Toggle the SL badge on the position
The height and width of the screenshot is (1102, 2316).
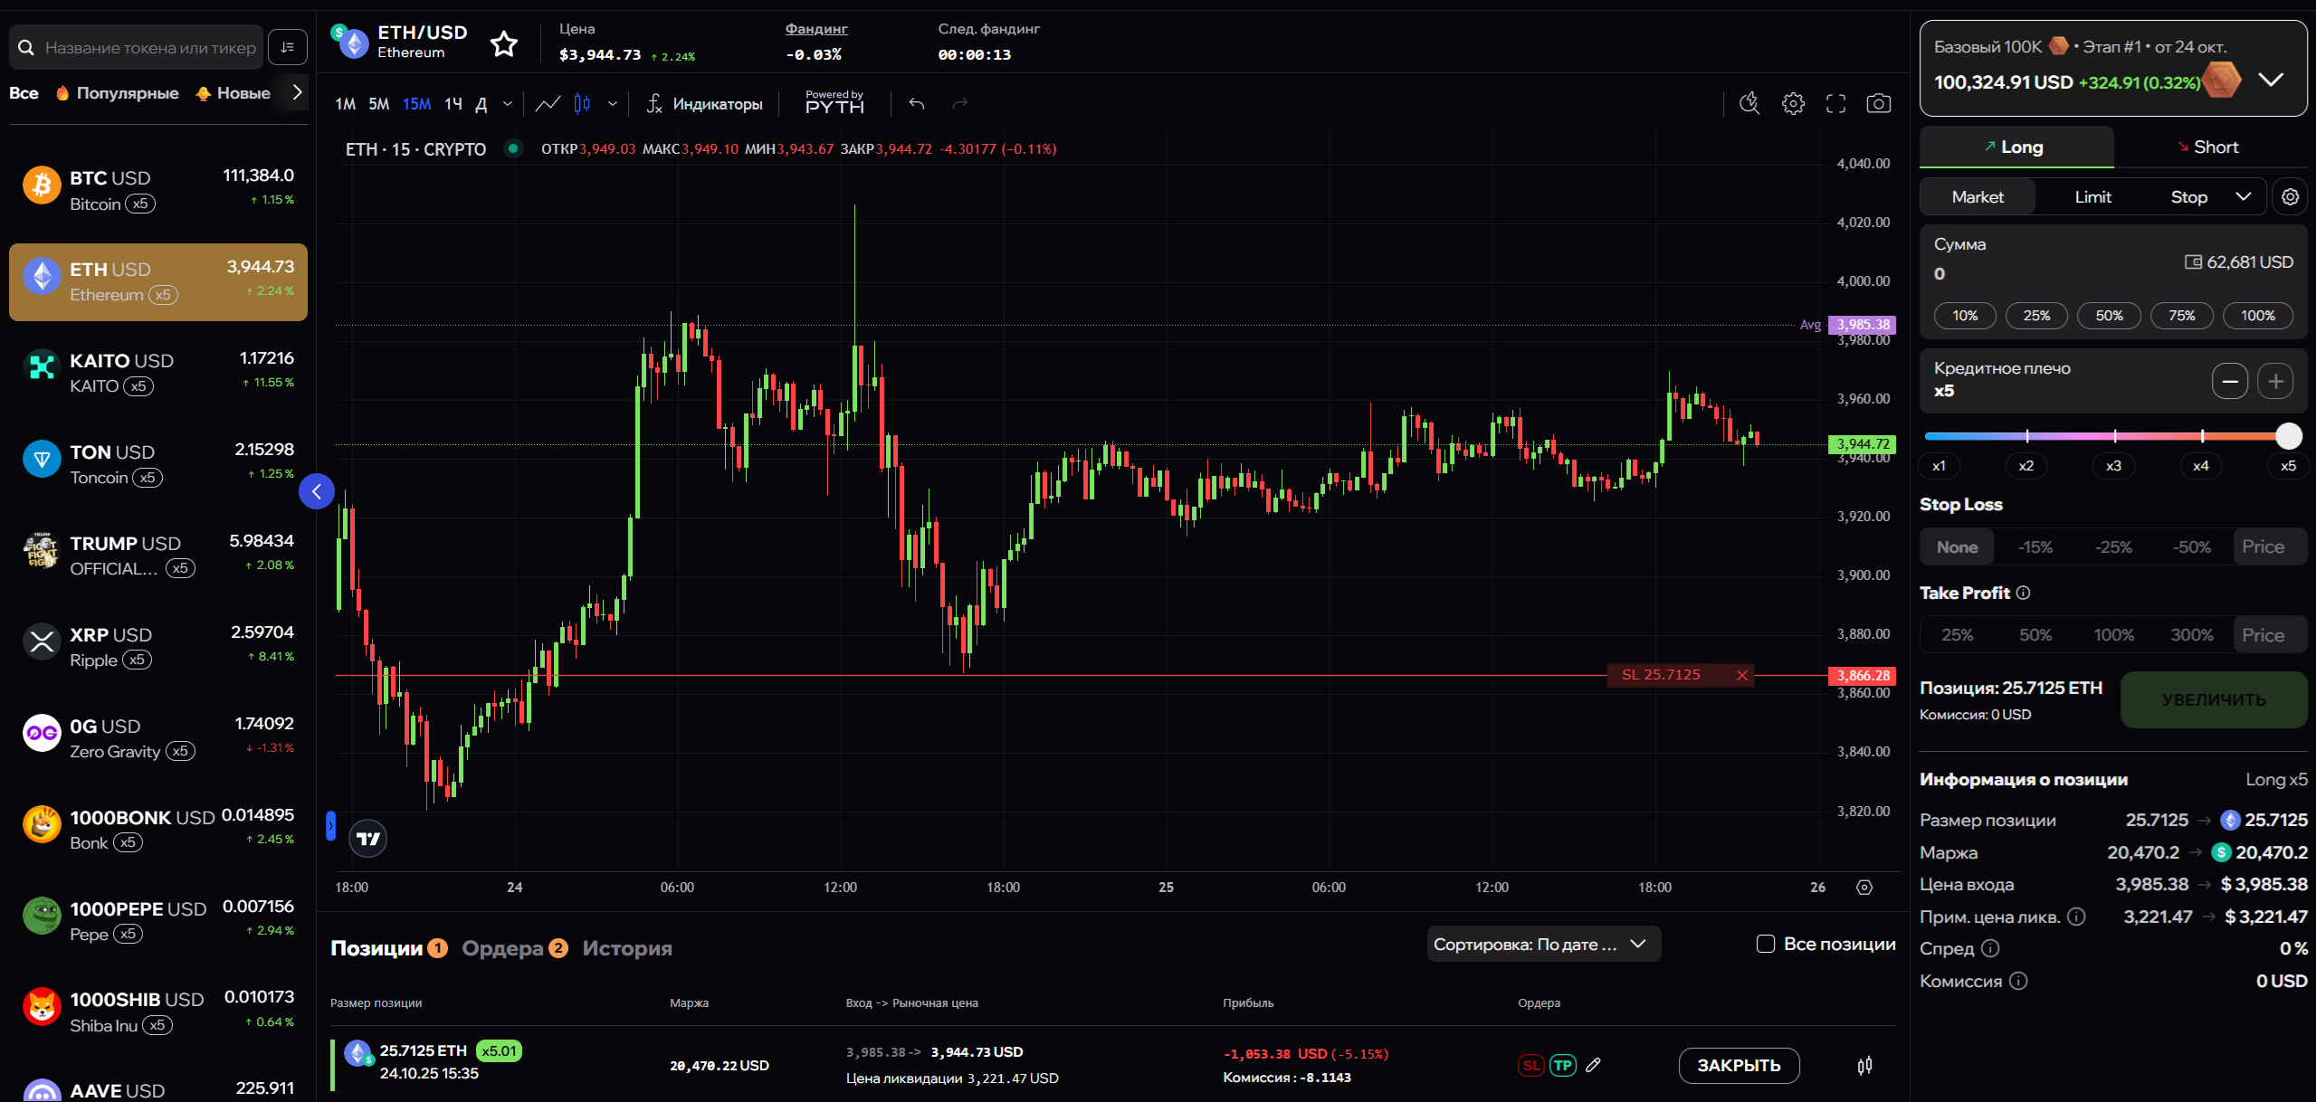[x=1530, y=1065]
